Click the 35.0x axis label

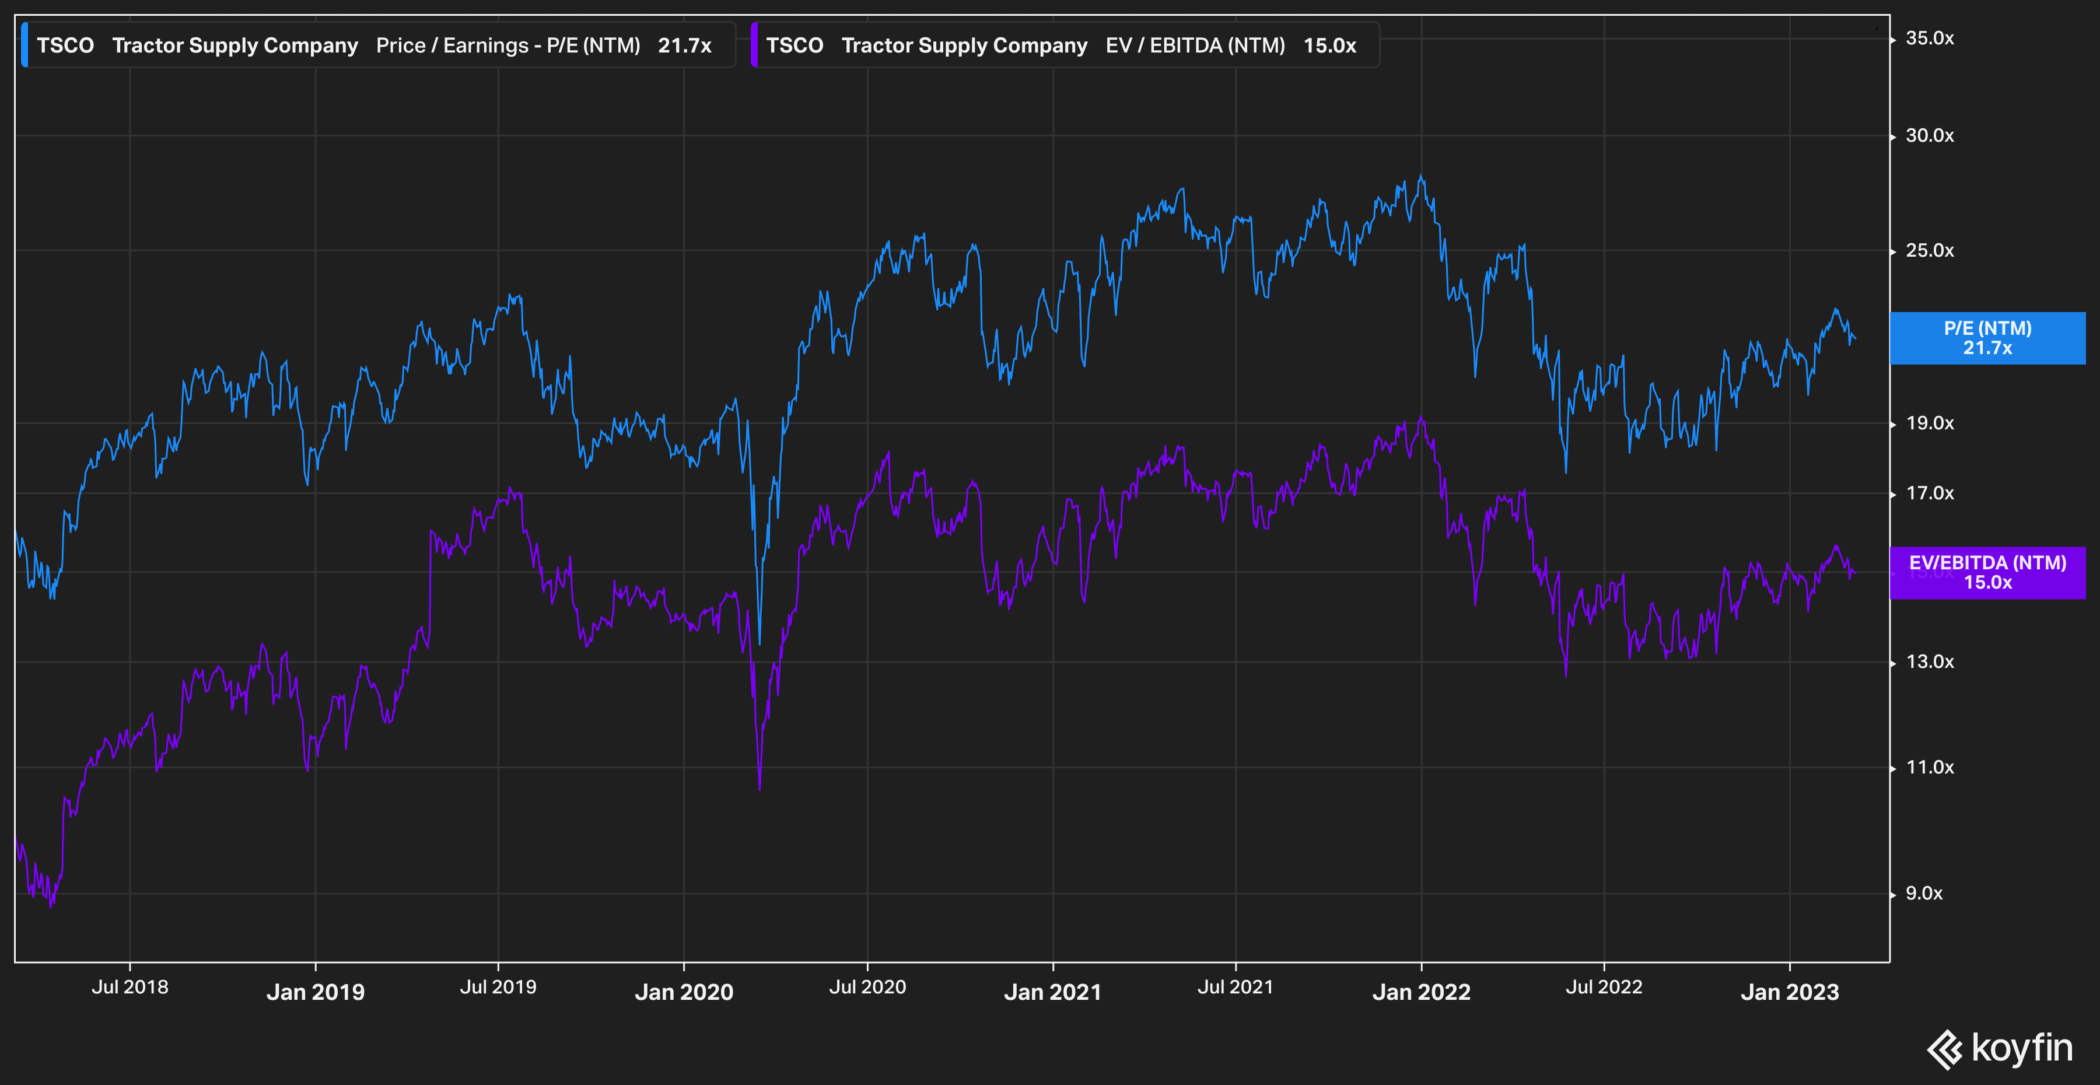point(1930,38)
